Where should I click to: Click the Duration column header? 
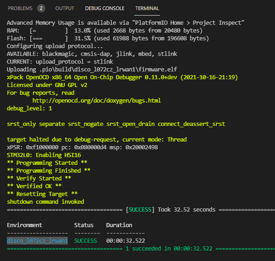[x=119, y=225]
